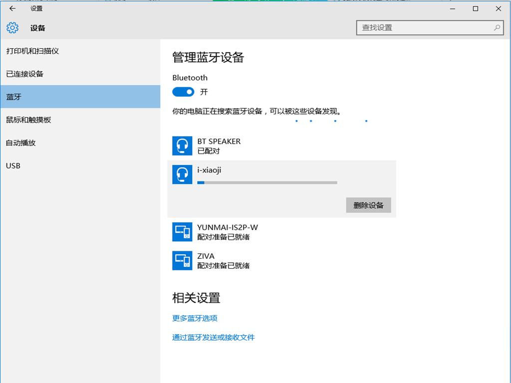This screenshot has height=383, width=511.
Task: Click the BT SPEAKER headset icon
Action: pos(182,146)
